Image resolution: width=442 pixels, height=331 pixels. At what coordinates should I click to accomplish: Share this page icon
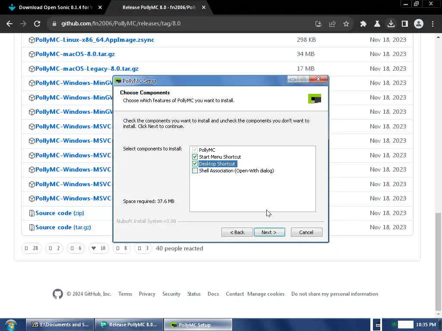[332, 24]
